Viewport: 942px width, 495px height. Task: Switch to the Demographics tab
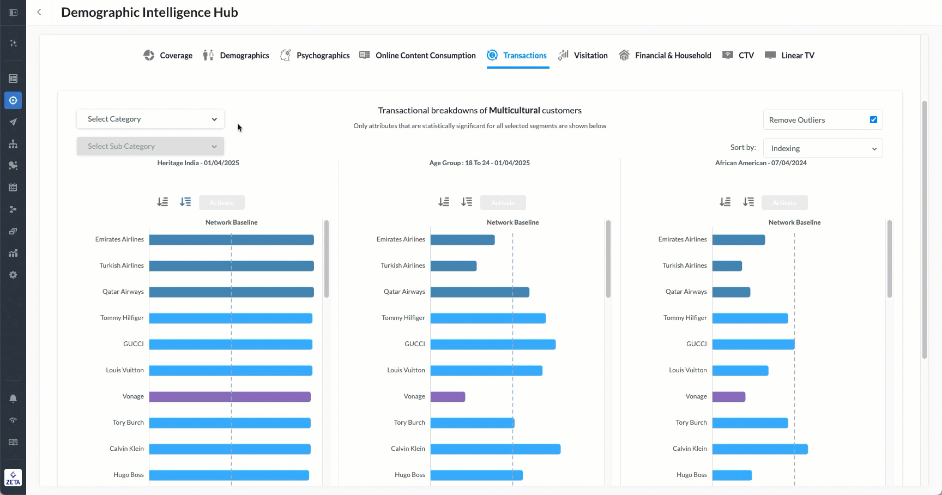pos(236,56)
